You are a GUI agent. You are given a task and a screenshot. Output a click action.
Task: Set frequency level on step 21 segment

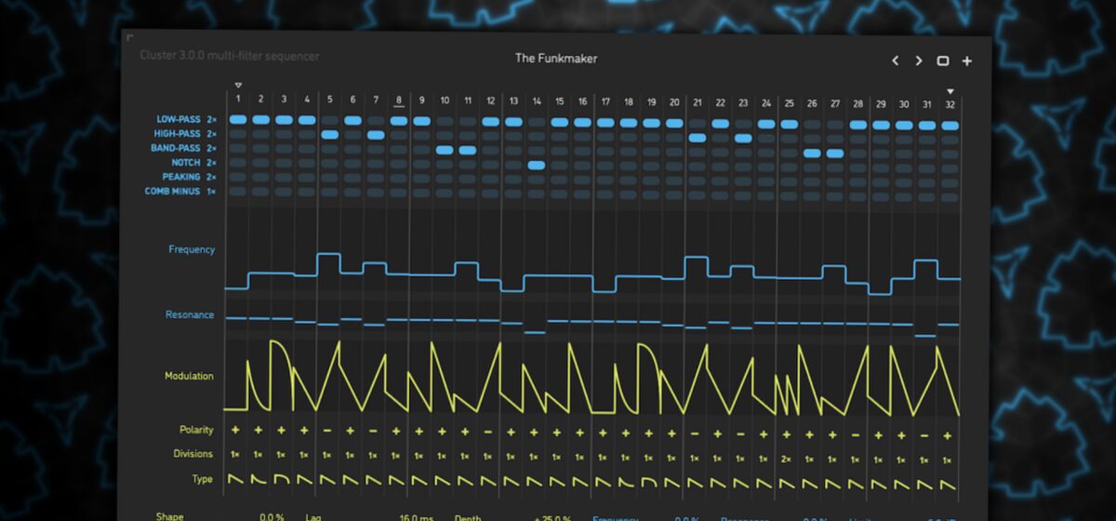(697, 257)
